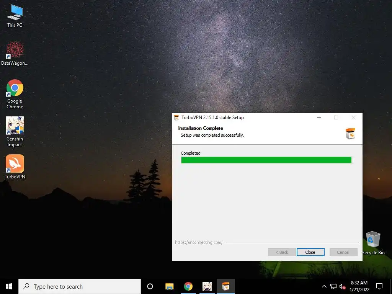Select the Recycle Bin desktop icon
This screenshot has height=294, width=392.
click(373, 243)
